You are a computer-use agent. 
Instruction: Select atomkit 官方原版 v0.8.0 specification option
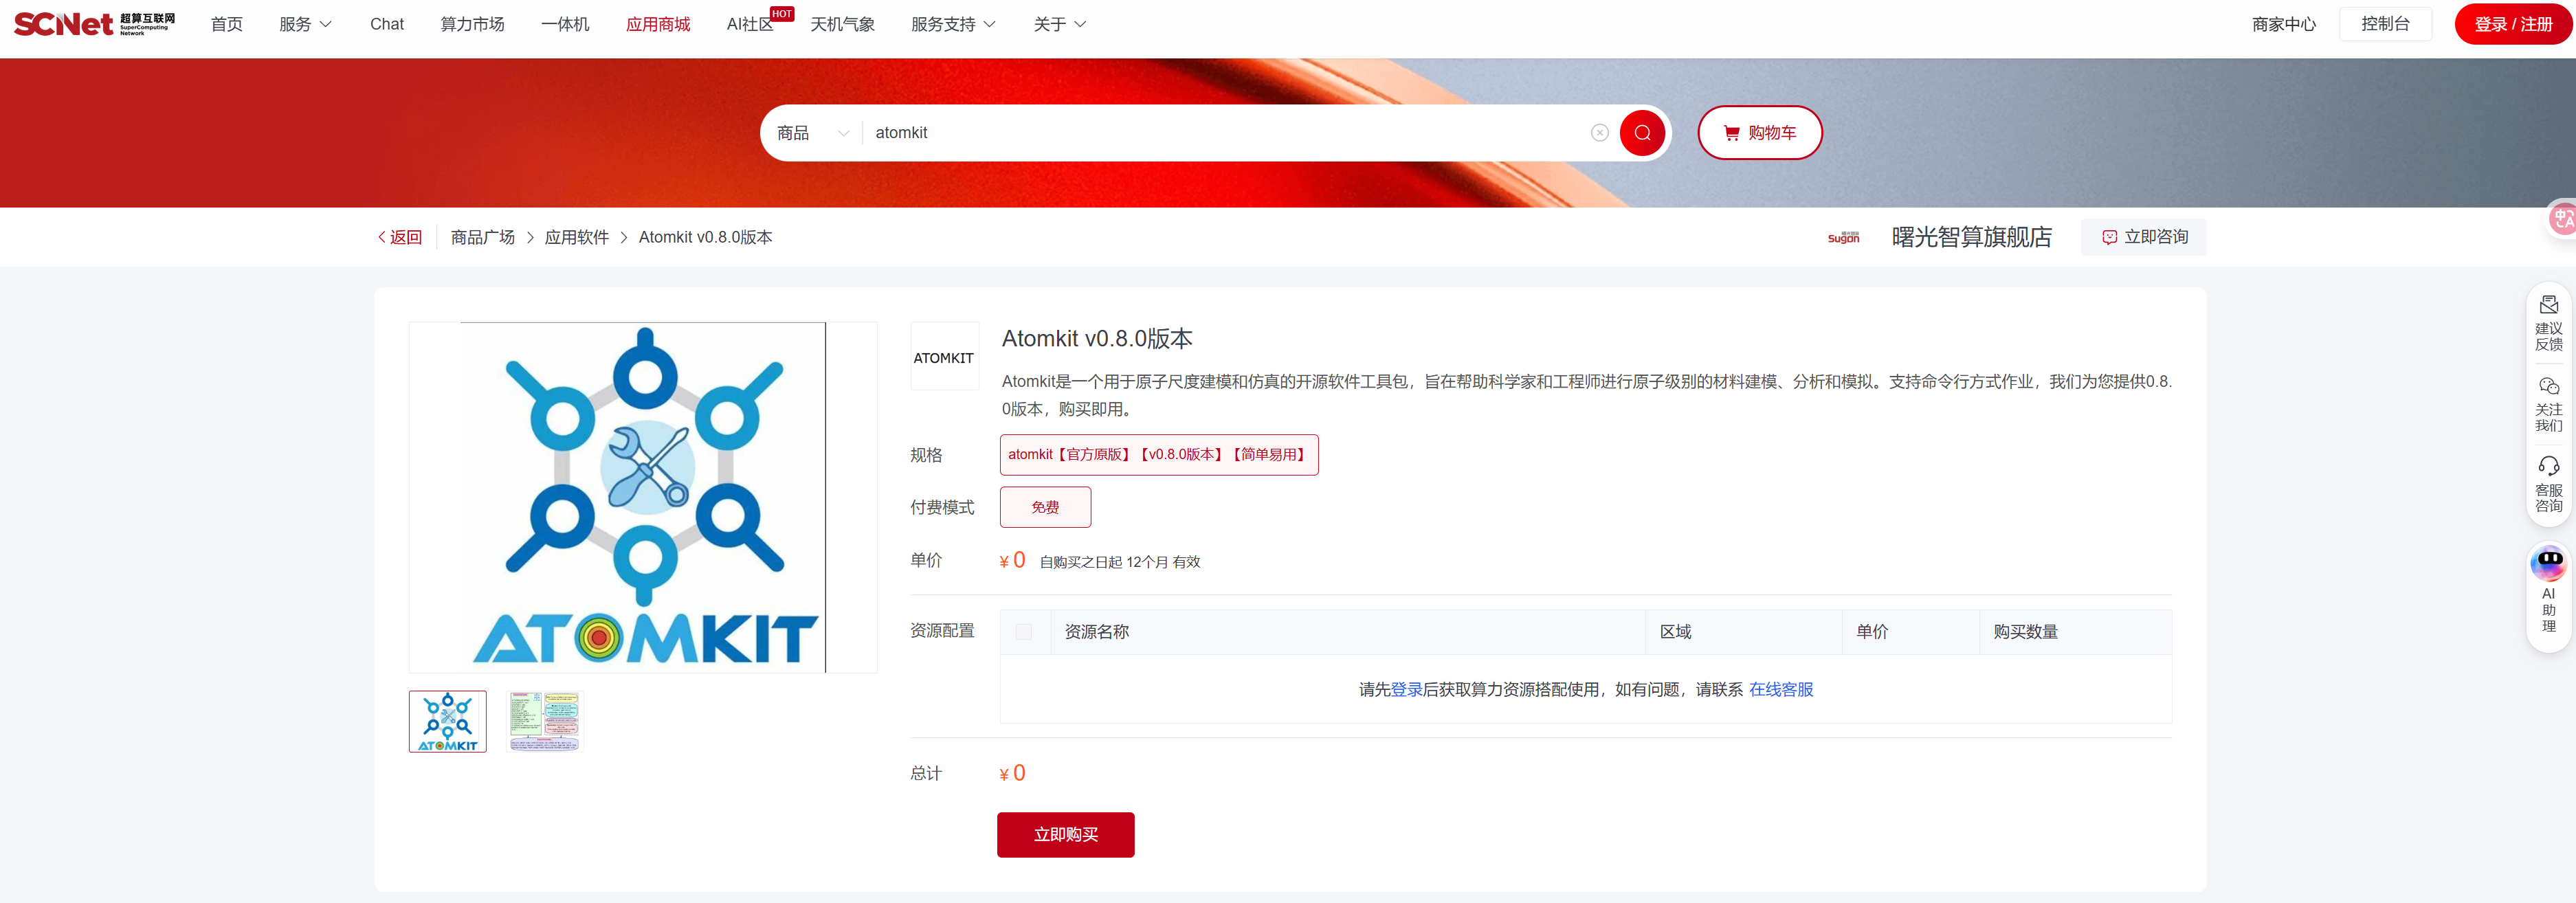[1158, 455]
